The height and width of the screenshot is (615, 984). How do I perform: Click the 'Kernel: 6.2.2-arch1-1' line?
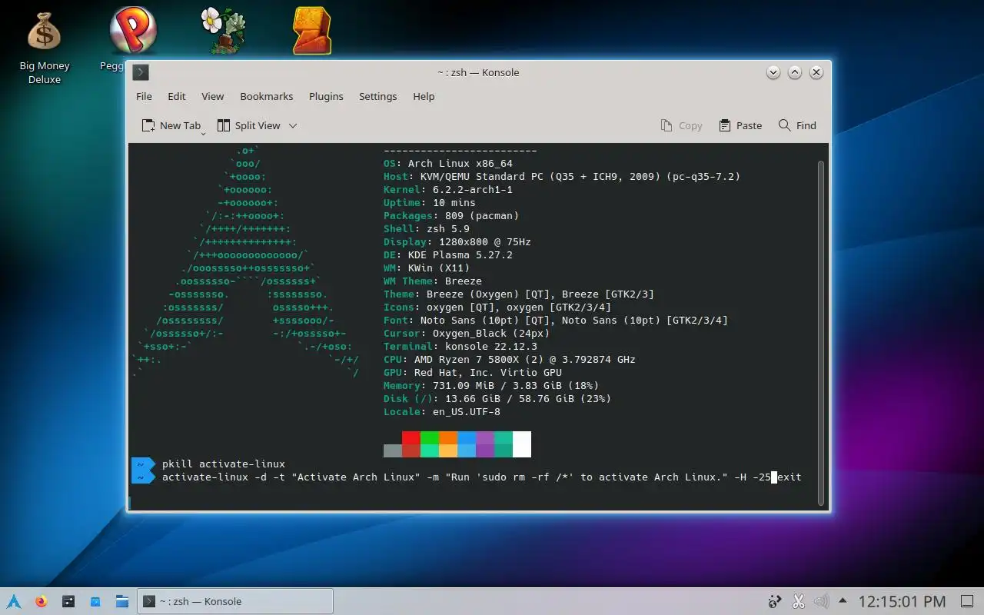point(447,189)
